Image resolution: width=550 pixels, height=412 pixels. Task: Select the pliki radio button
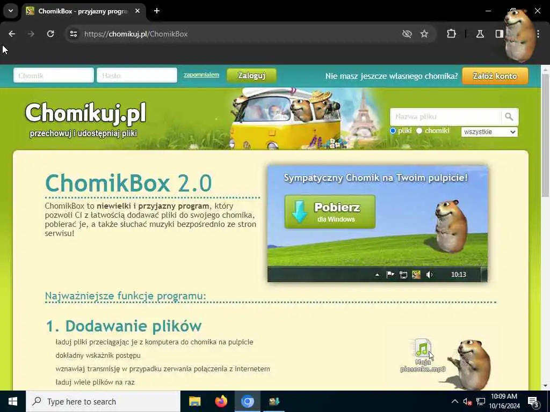pyautogui.click(x=393, y=131)
